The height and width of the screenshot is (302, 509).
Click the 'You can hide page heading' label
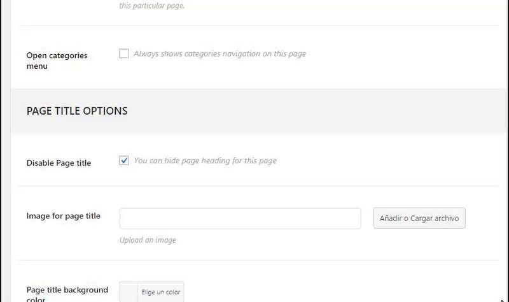click(205, 161)
